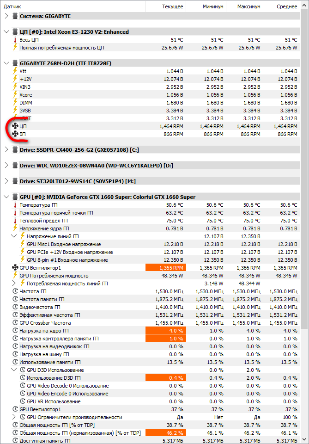
Task: Click the thermometer icon of Весь ЦП
Action: pos(15,40)
